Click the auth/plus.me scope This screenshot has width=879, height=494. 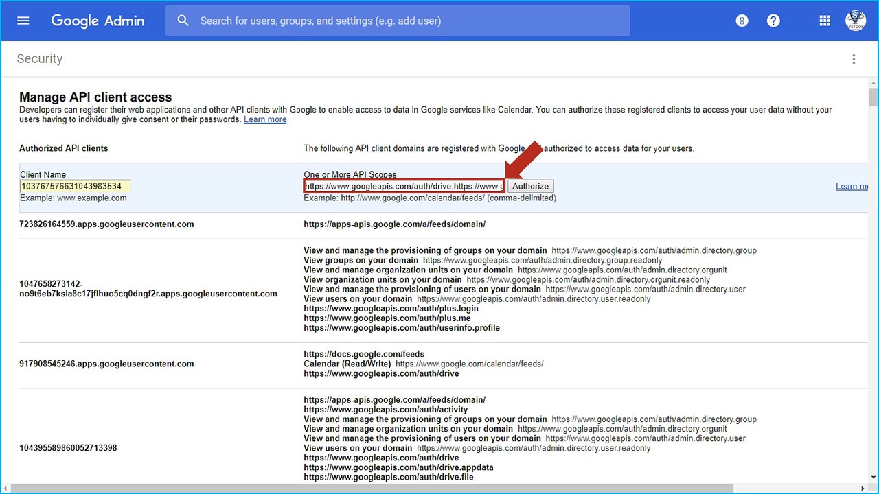(387, 318)
